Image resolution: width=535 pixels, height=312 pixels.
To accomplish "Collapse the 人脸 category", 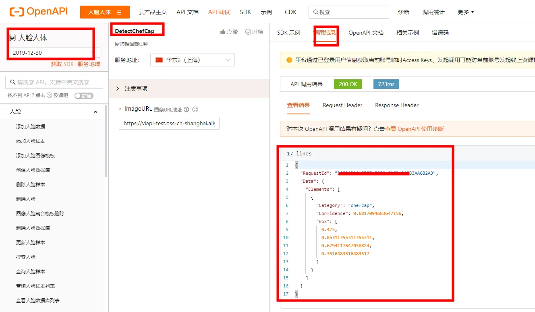I will (x=95, y=112).
